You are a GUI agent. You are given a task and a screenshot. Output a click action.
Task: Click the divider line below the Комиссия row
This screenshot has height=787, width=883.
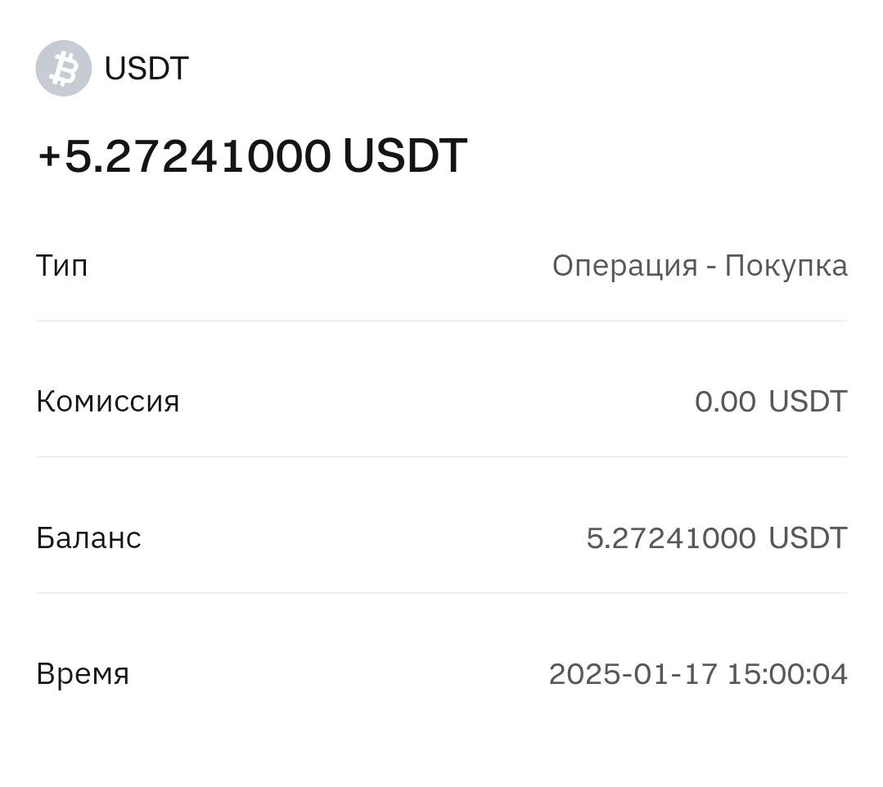(442, 456)
